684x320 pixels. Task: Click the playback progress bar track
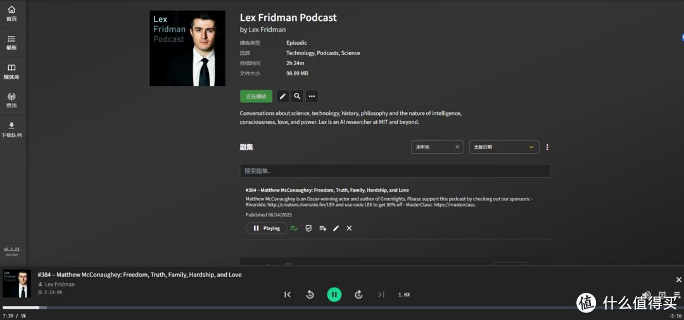(342, 308)
